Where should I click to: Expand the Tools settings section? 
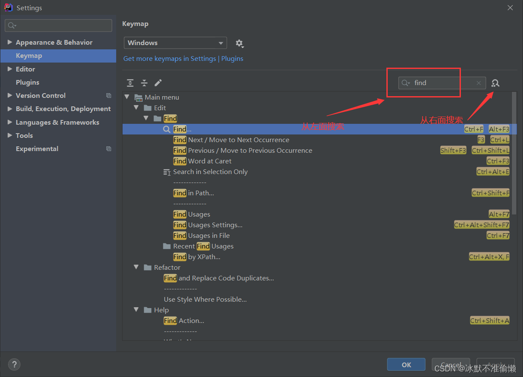[x=10, y=135]
